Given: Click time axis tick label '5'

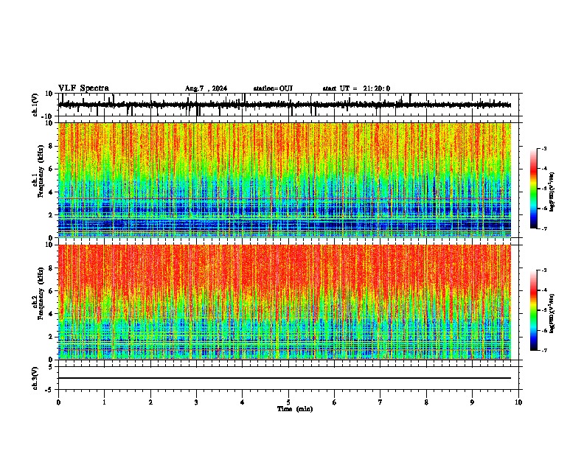Looking at the screenshot, I should [288, 402].
